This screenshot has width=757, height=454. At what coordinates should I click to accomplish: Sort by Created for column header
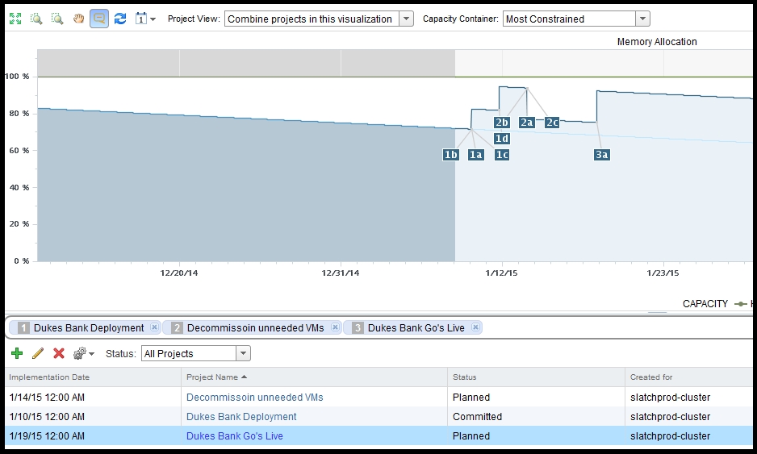click(689, 377)
